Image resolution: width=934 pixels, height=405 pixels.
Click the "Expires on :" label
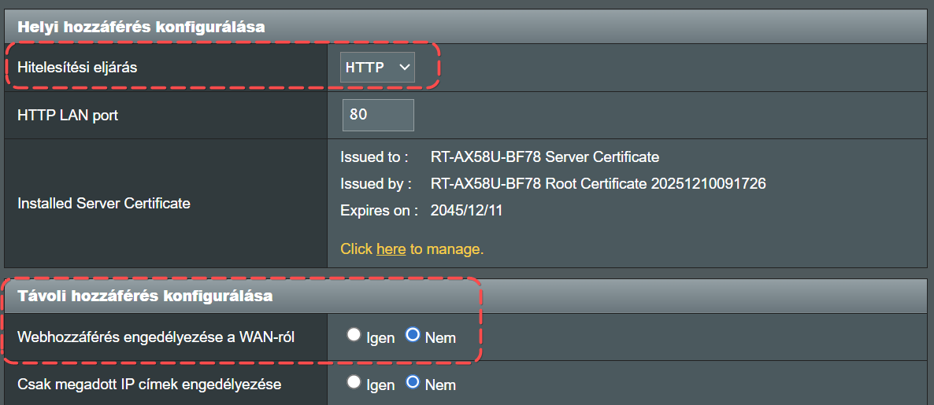(379, 211)
